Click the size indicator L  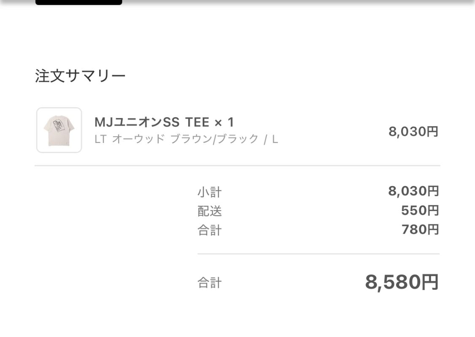point(275,138)
